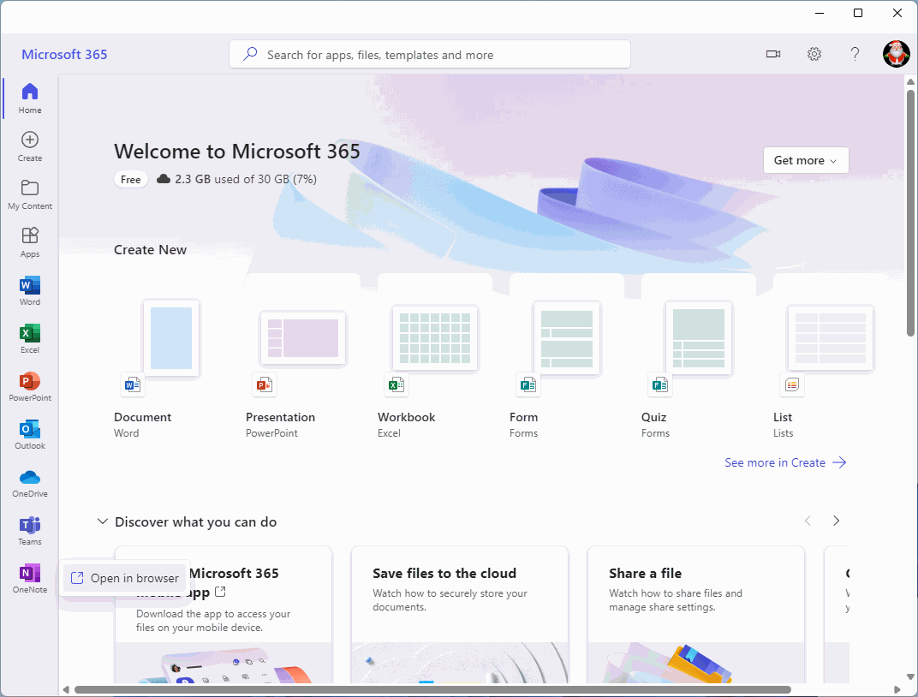
Task: Click the vertical scrollbar thumb
Action: (910, 213)
